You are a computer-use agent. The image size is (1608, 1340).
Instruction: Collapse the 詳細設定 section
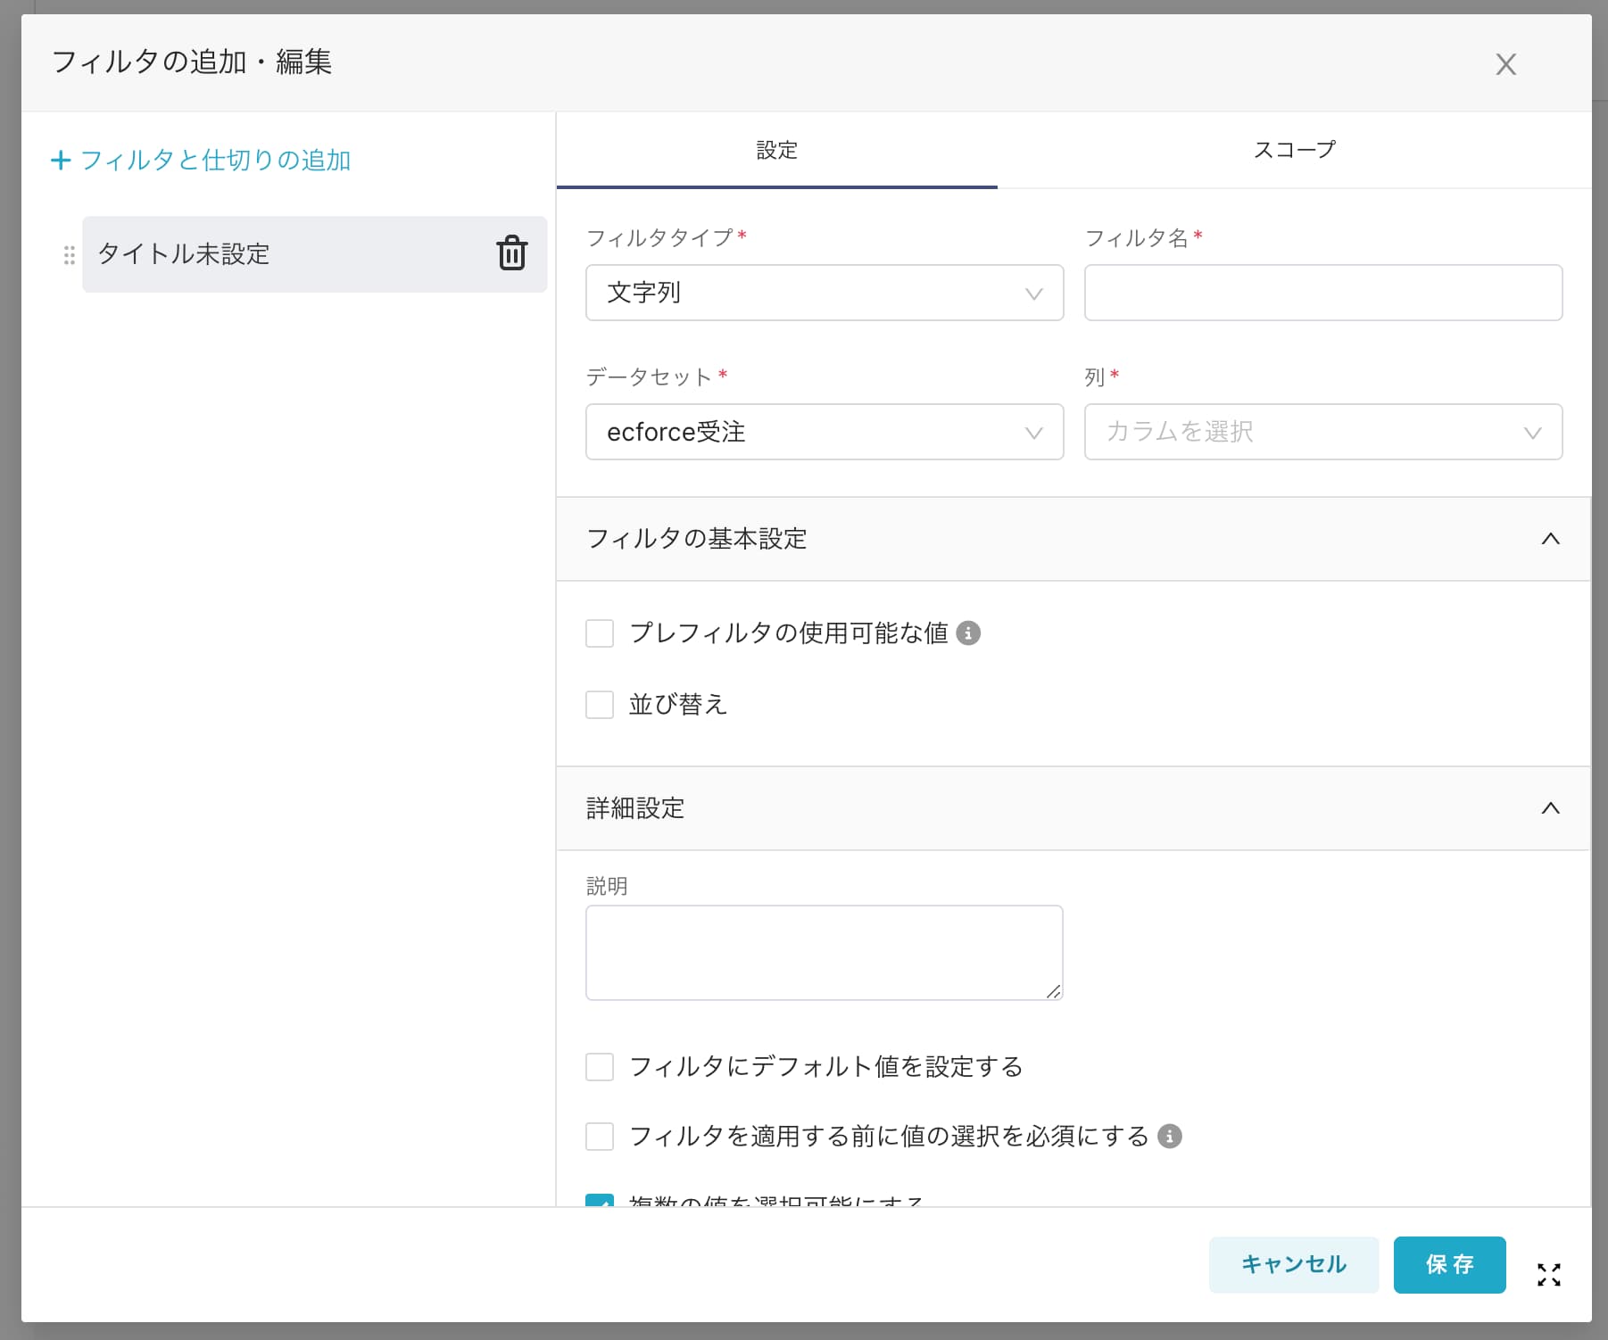[x=1073, y=808]
